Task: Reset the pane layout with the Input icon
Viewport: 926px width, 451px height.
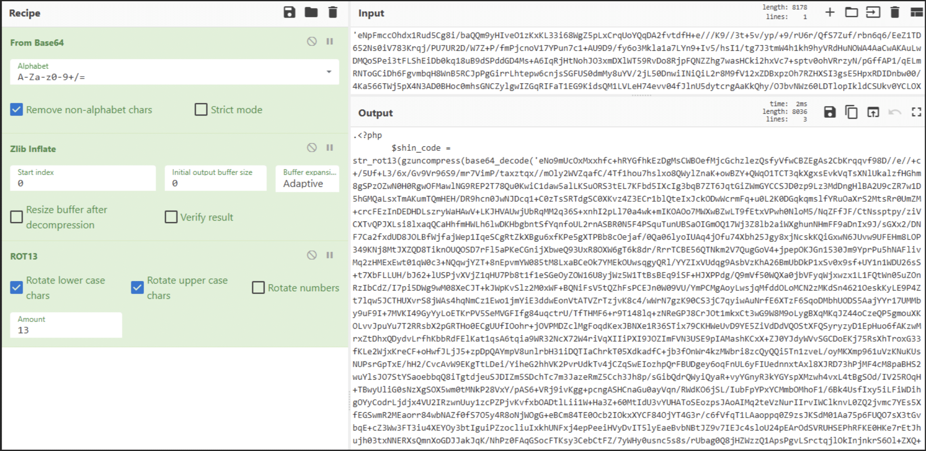Action: 916,13
